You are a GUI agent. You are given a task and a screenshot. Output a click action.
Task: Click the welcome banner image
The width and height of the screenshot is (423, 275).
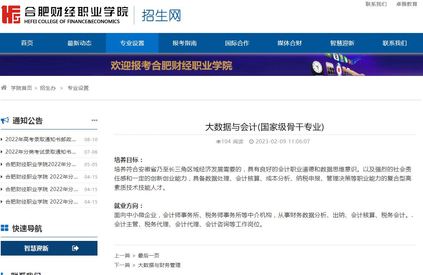[x=211, y=65]
